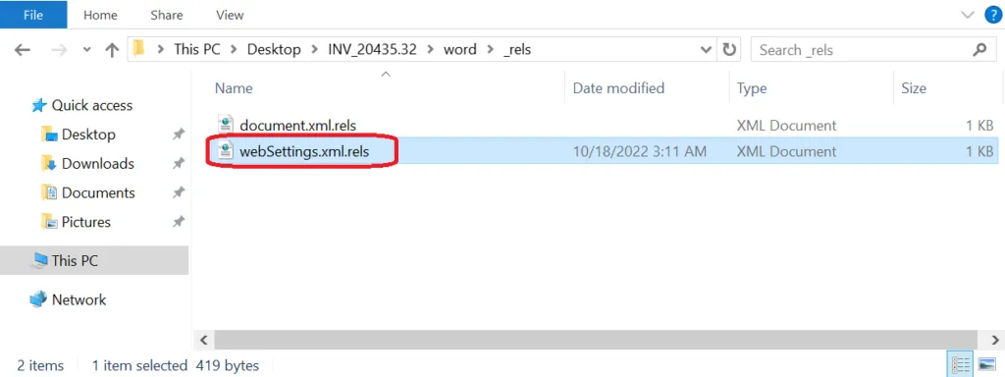Click the pin icon beside Pictures
The height and width of the screenshot is (377, 1005).
click(x=179, y=222)
